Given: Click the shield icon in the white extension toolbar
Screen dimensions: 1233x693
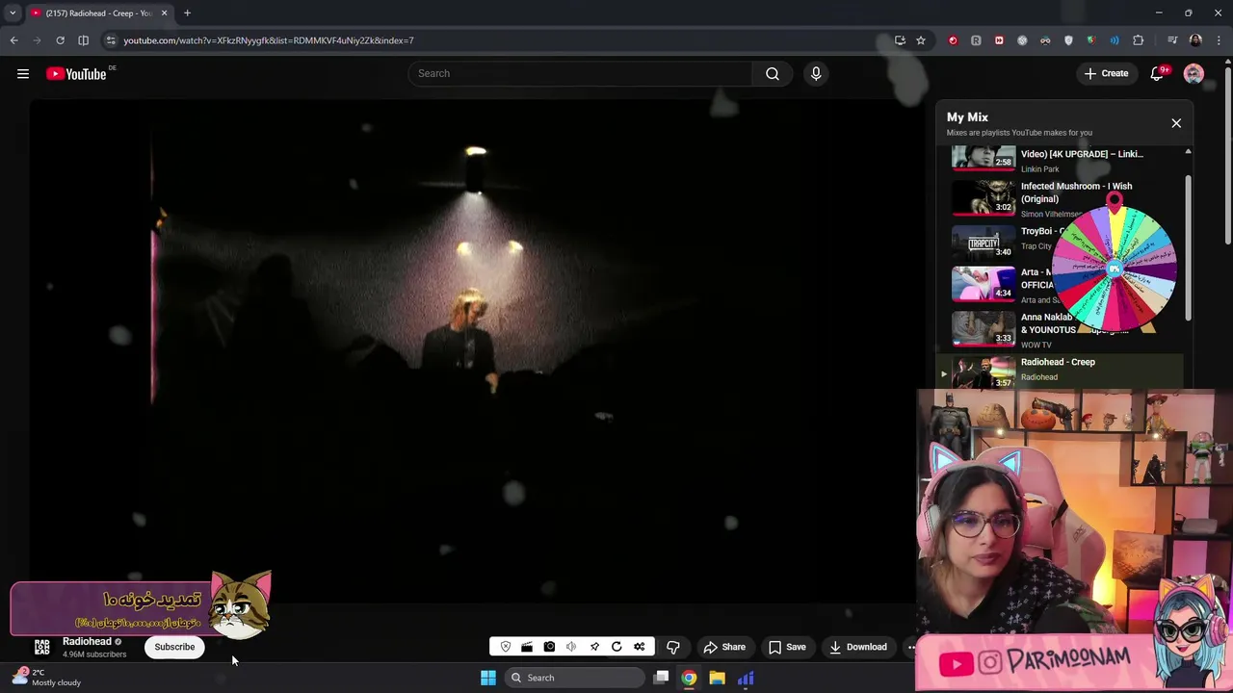Looking at the screenshot, I should (506, 647).
